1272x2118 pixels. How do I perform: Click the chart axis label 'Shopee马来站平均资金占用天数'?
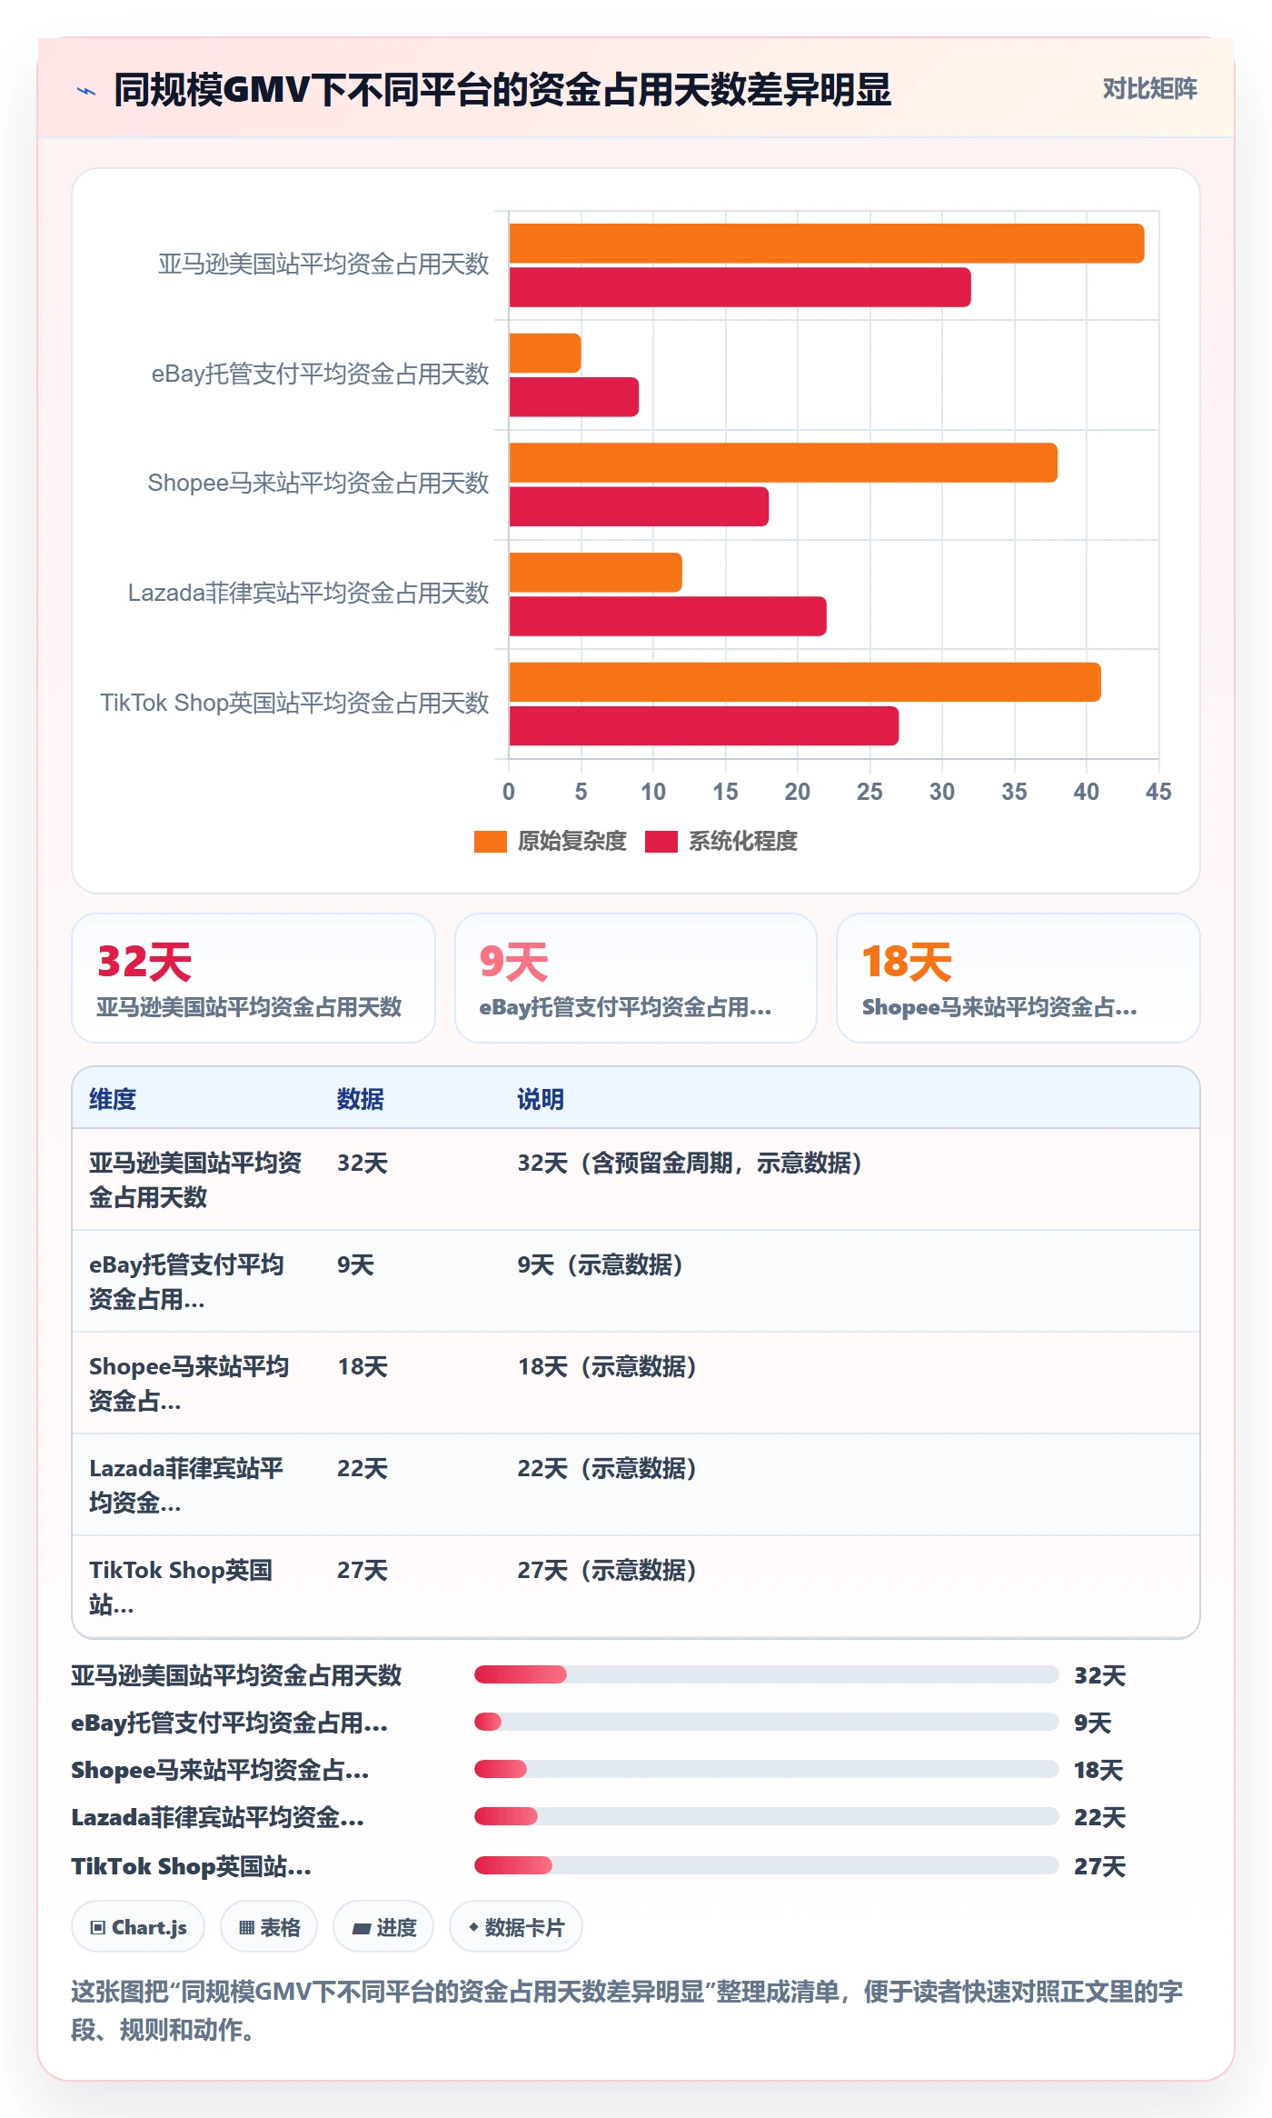coord(318,483)
